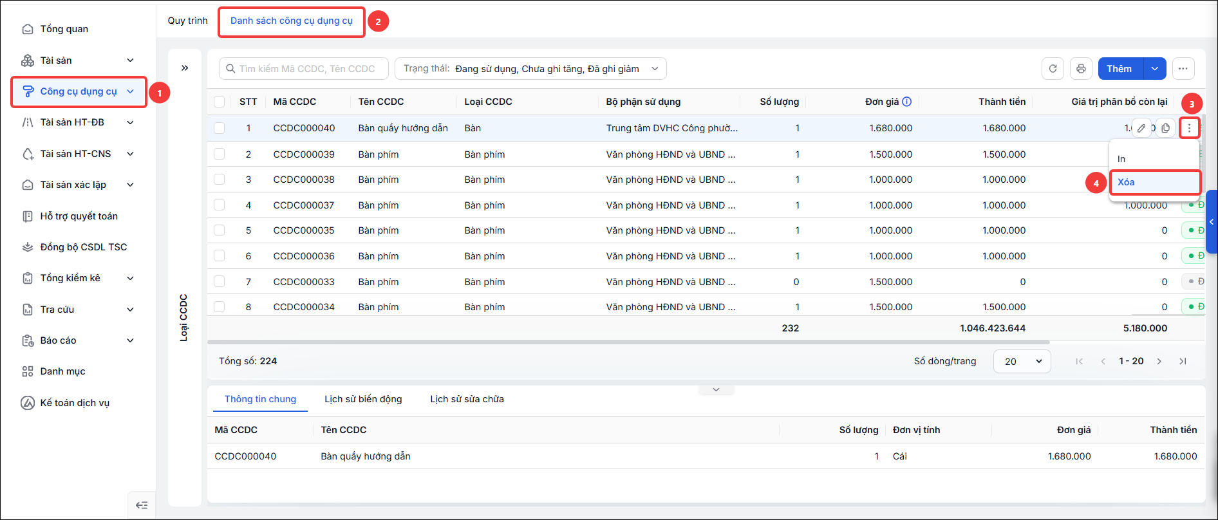
Task: Click the Mã CCDC search input field
Action: 304,69
